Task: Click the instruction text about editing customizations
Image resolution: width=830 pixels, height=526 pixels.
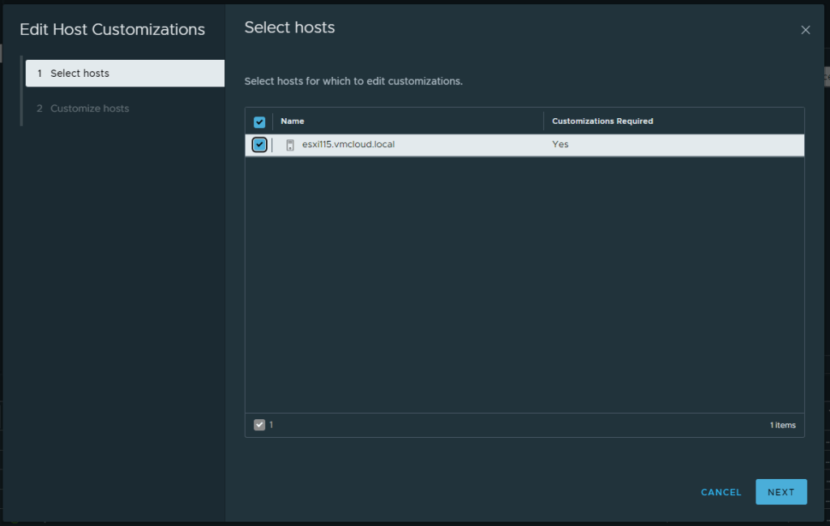Action: 353,82
